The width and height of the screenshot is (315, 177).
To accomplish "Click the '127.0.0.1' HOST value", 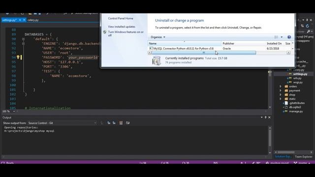I will (70, 62).
